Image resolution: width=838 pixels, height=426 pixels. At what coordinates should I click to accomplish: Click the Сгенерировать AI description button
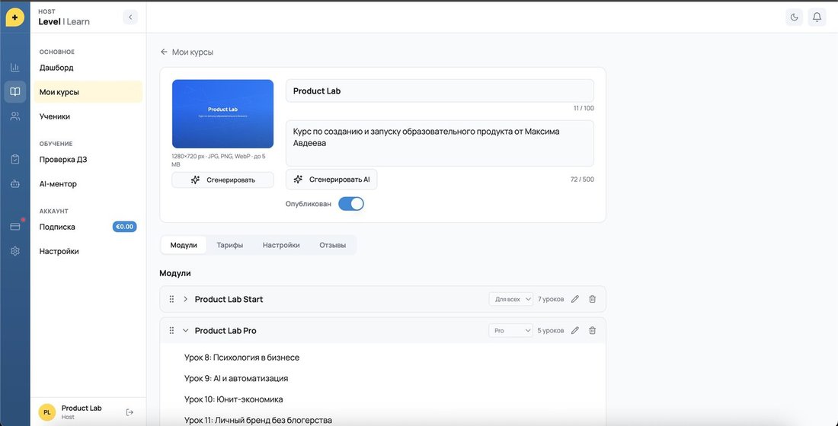[x=331, y=180]
